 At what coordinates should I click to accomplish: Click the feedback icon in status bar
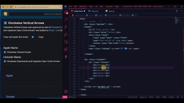[x=178, y=97]
